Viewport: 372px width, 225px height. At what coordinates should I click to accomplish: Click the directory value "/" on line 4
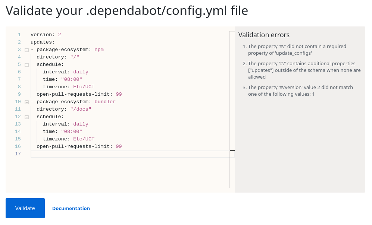click(x=75, y=57)
